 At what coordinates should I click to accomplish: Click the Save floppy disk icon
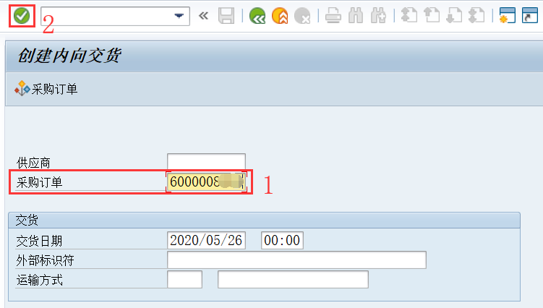226,16
